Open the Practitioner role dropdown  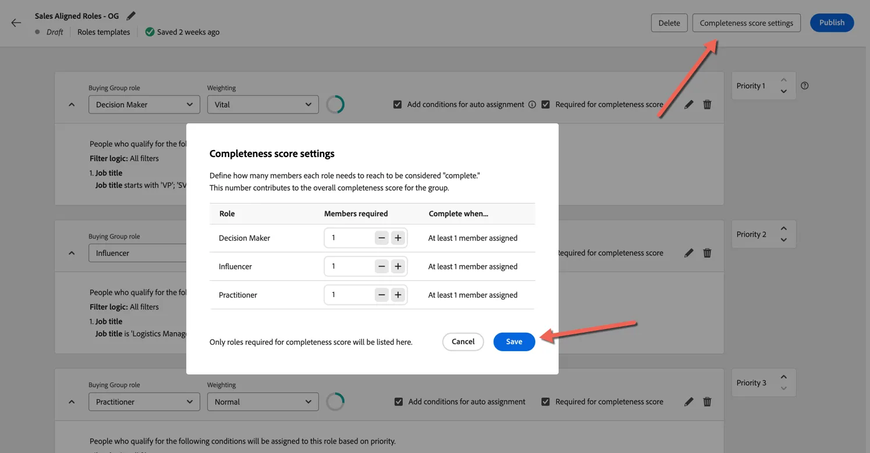[x=144, y=402]
